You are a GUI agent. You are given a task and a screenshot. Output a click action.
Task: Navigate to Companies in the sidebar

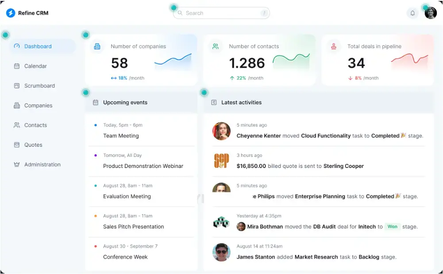[x=38, y=106]
